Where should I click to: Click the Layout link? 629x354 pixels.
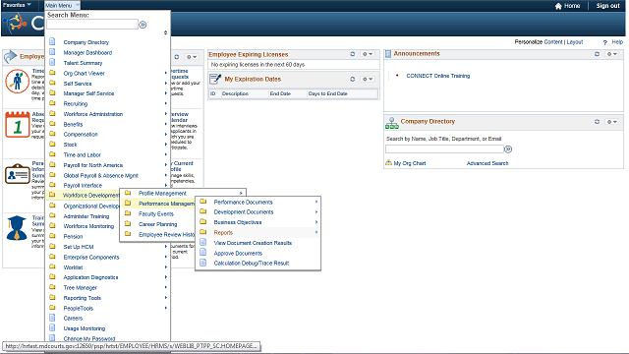click(574, 42)
